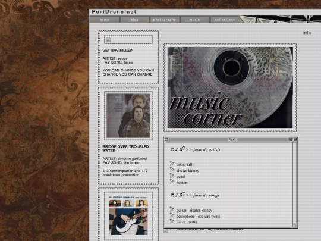The height and width of the screenshot is (241, 321).
Task: Click 'BRIDGE OVER TROUBLED WATER' heading
Action: (x=125, y=149)
